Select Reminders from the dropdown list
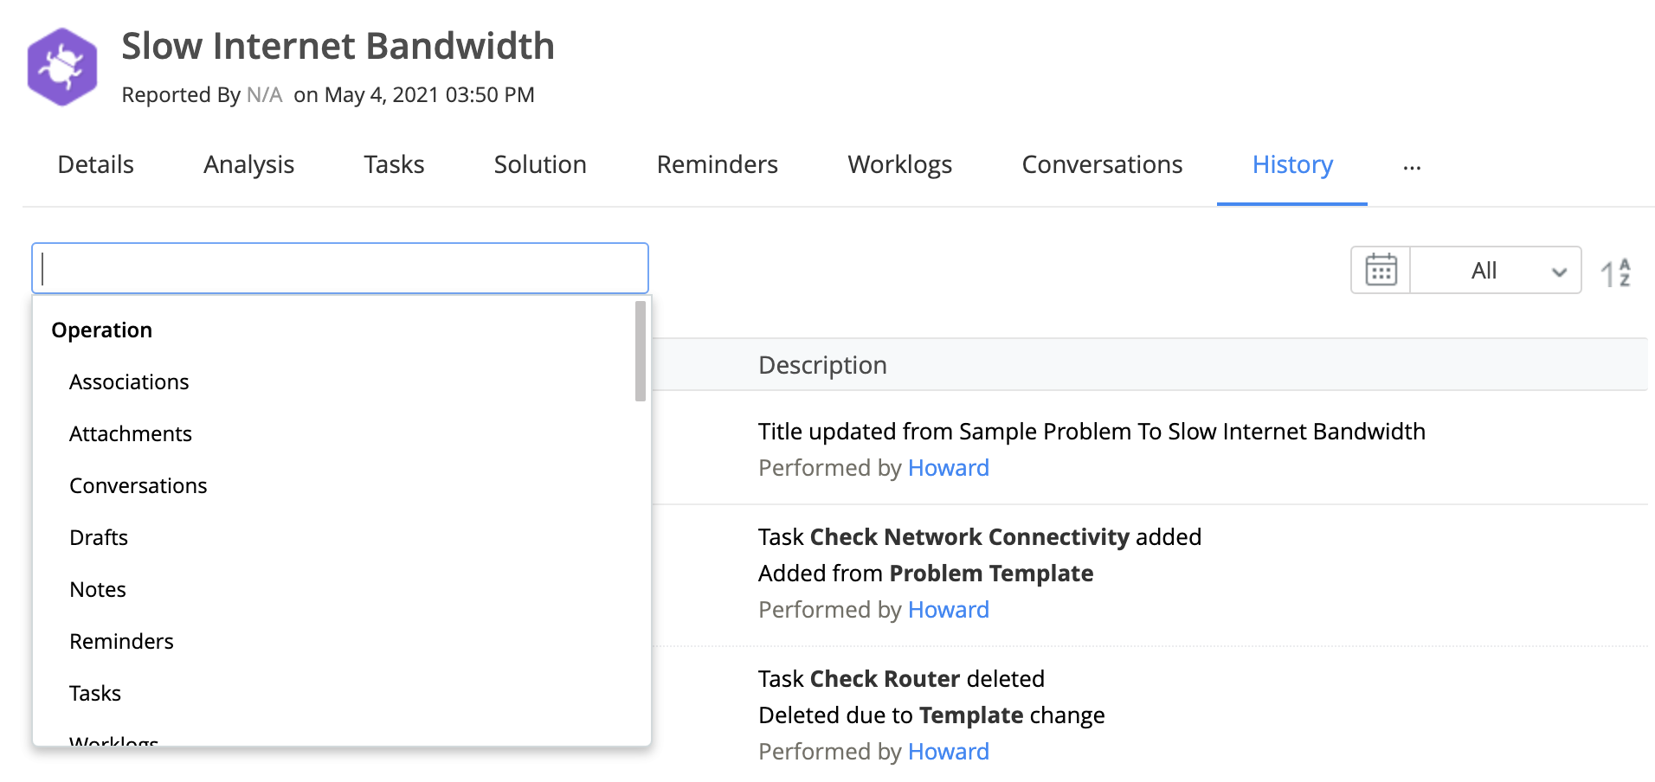Viewport: 1655px width, 782px height. [x=121, y=641]
